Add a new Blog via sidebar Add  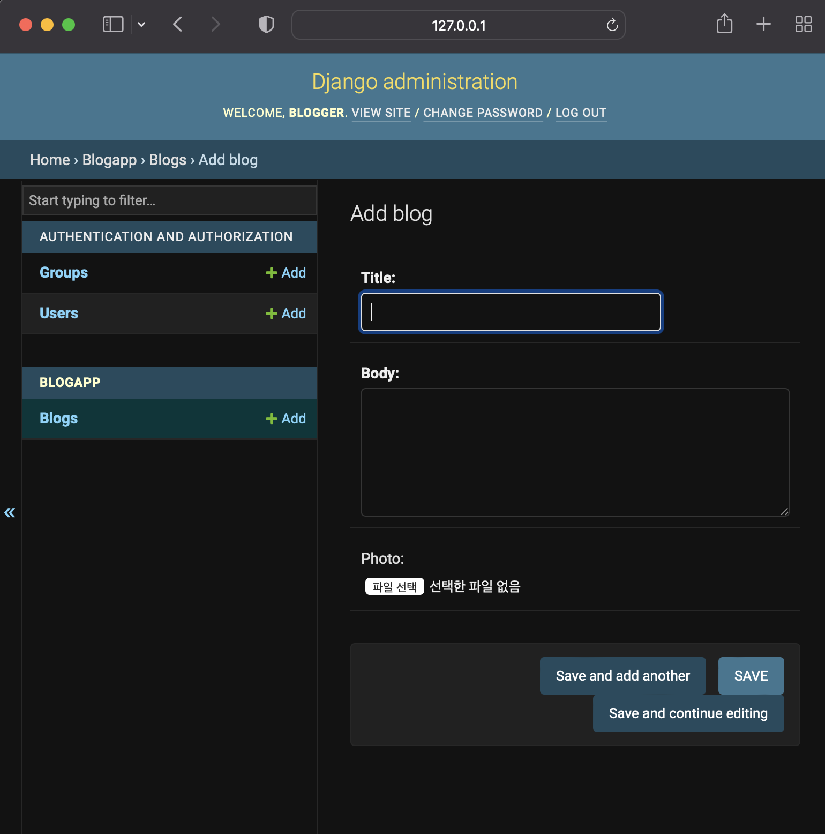pyautogui.click(x=286, y=418)
